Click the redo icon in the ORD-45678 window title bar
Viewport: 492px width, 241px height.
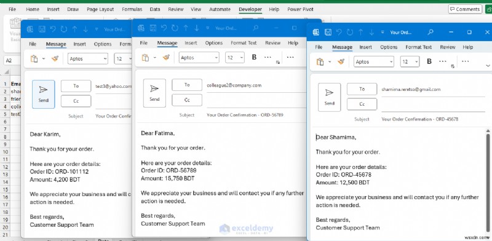click(350, 32)
